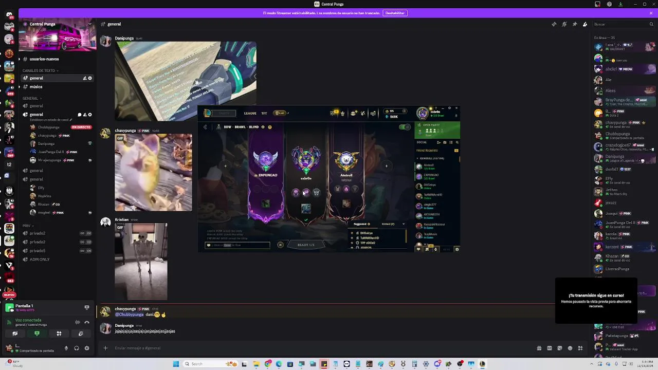Open Discord user settings gear
Image resolution: width=658 pixels, height=370 pixels.
(87, 348)
